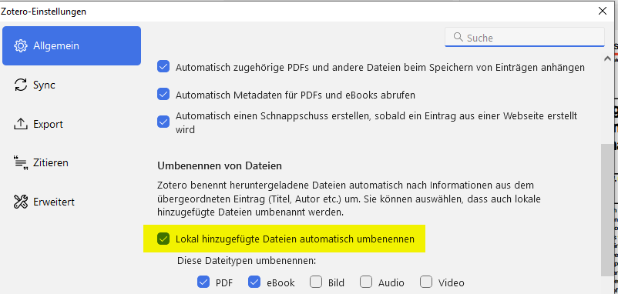This screenshot has width=618, height=294.
Task: Toggle automatic metadata retrieval for PDFs checkbox
Action: point(163,95)
